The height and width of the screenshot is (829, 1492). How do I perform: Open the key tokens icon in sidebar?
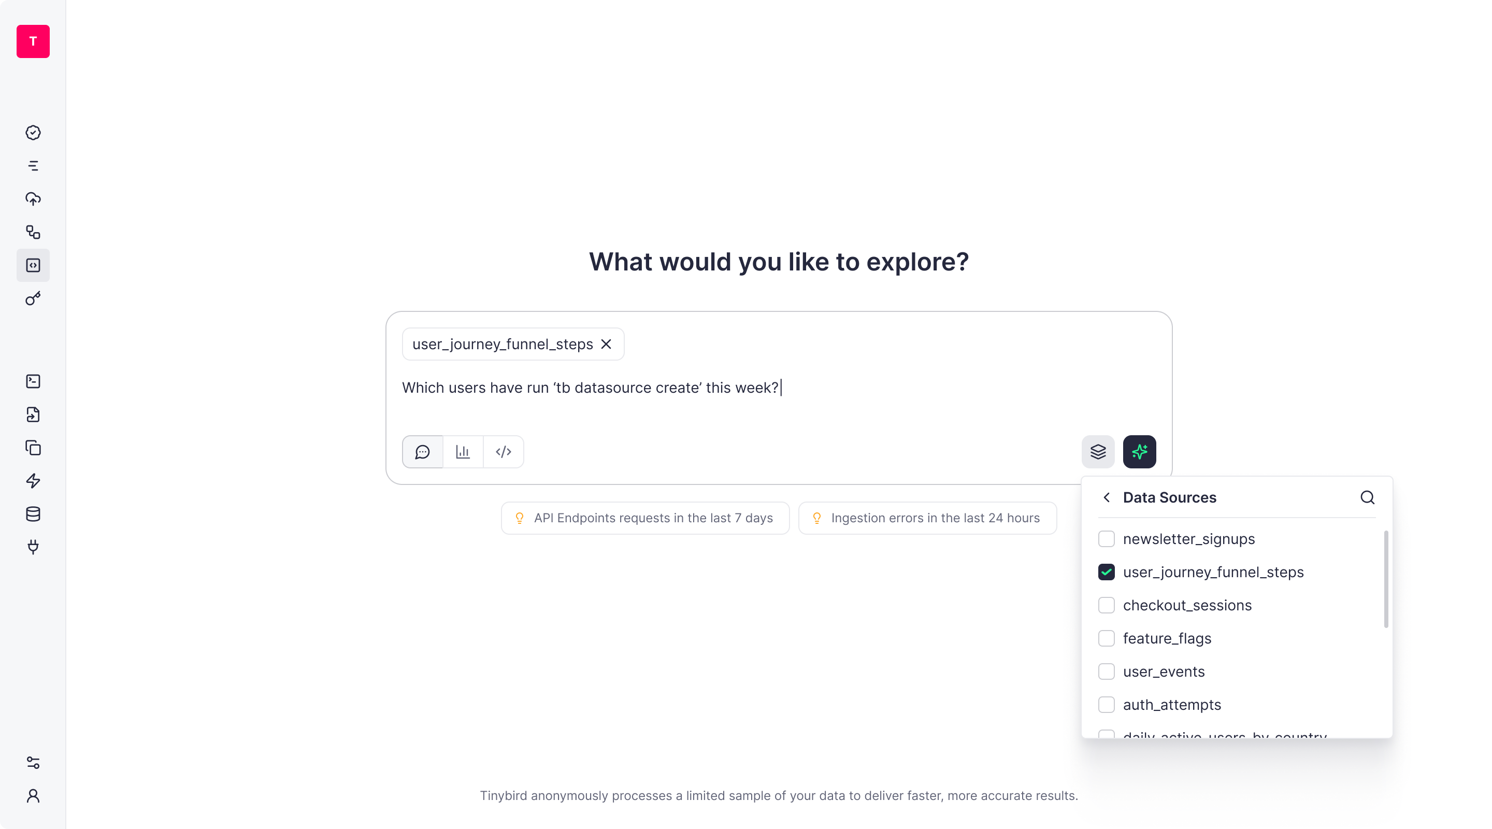pos(33,298)
